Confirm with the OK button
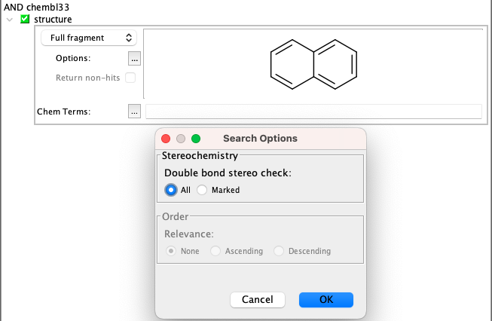Viewport: 492px width, 321px height. [x=325, y=300]
